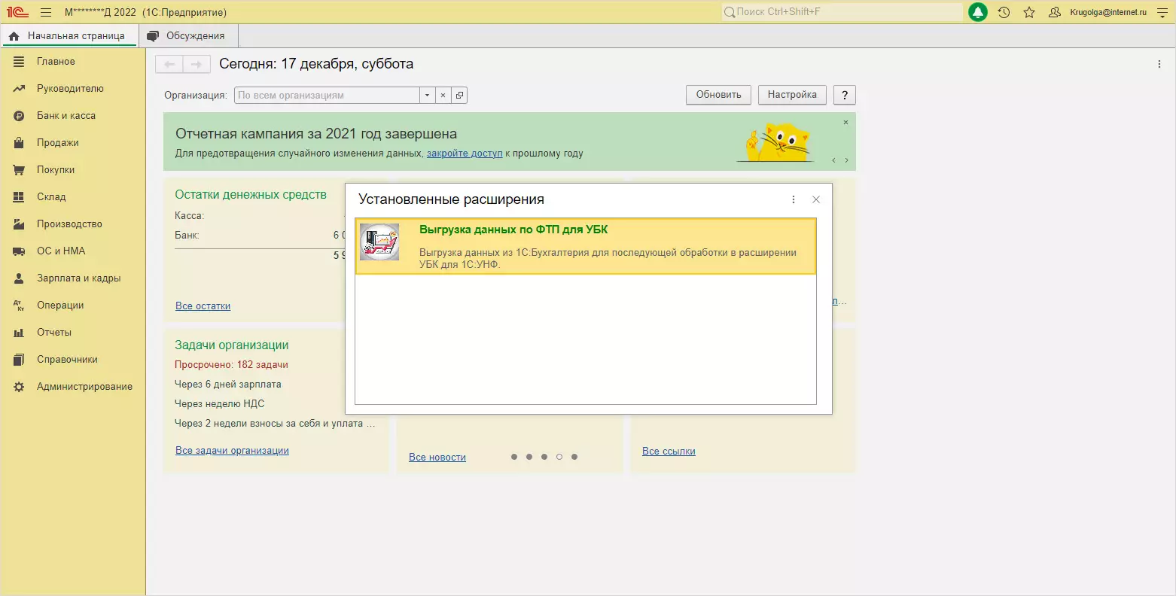The width and height of the screenshot is (1176, 596).
Task: Open the service menu icon at the top right
Action: [1162, 12]
